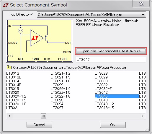Click the LT logo in title bar
The height and width of the screenshot is (134, 152).
tap(6, 5)
